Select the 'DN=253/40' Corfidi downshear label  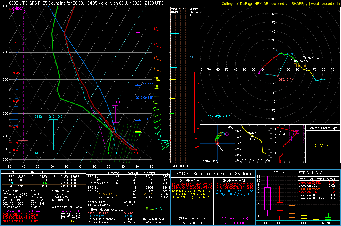pyautogui.click(x=313, y=58)
